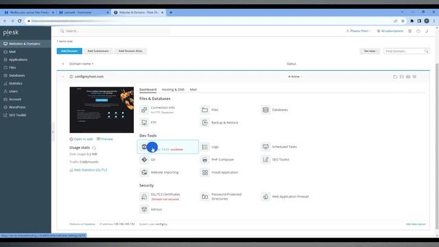Click the website preview thumbnail
The height and width of the screenshot is (247, 439).
[102, 110]
